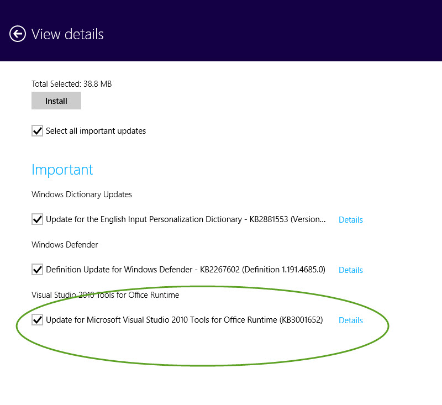The width and height of the screenshot is (442, 405).
Task: Click the blue 'Important' section heading
Action: [x=62, y=170]
